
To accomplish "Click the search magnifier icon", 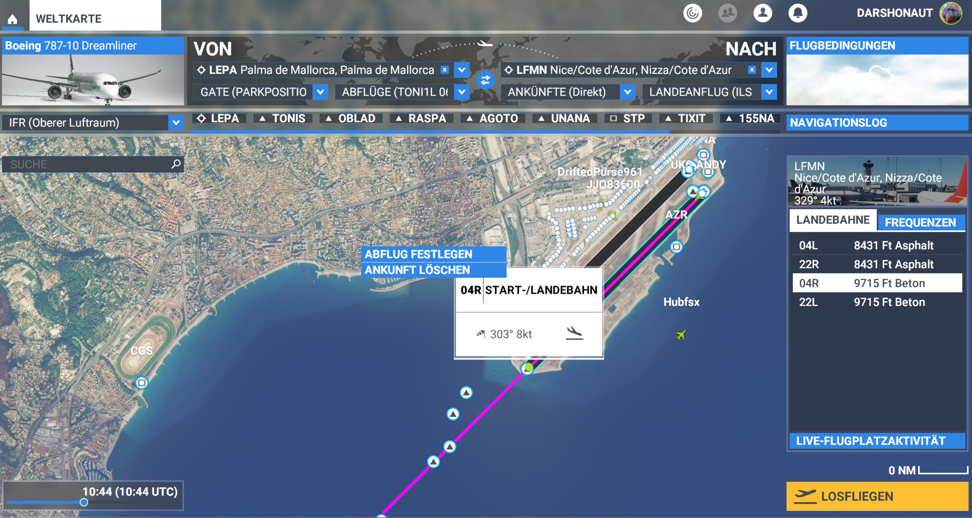I will point(176,164).
